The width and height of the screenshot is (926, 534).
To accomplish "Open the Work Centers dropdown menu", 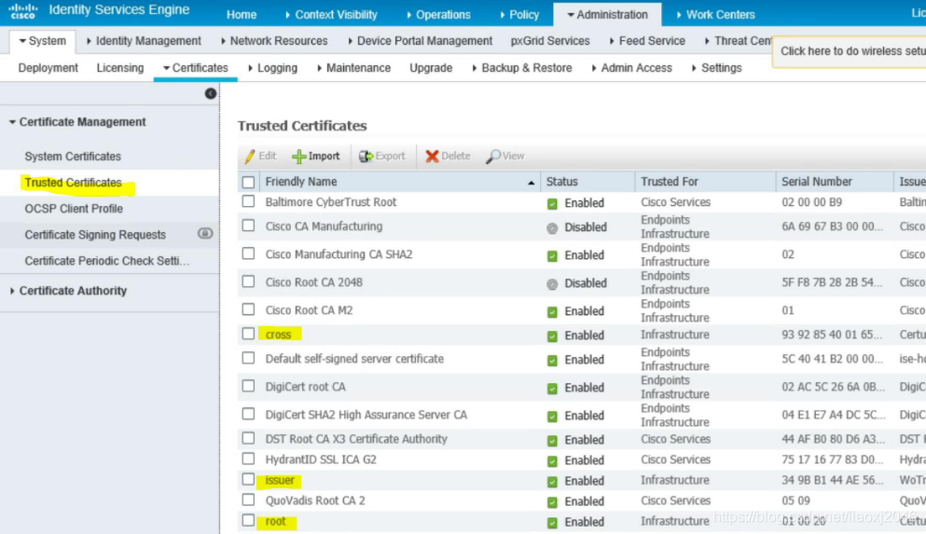I will (x=715, y=15).
